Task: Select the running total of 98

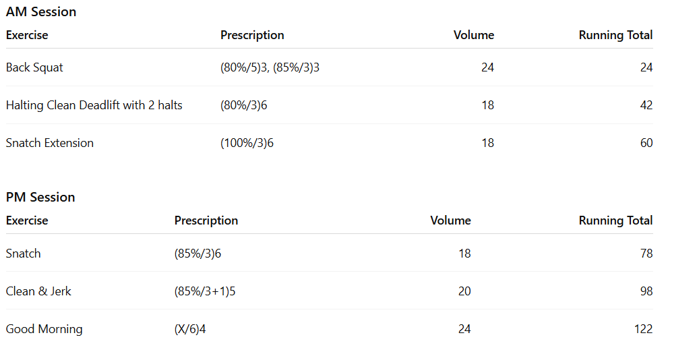Action: 646,291
